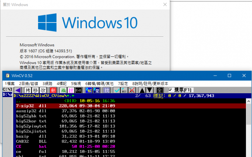The width and height of the screenshot is (252, 157).
Task: Click the ExE run toolbar icon
Action: tap(78, 90)
